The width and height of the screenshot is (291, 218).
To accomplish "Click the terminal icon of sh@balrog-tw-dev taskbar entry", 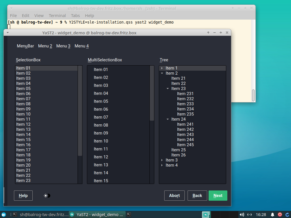I will (x=15, y=215).
